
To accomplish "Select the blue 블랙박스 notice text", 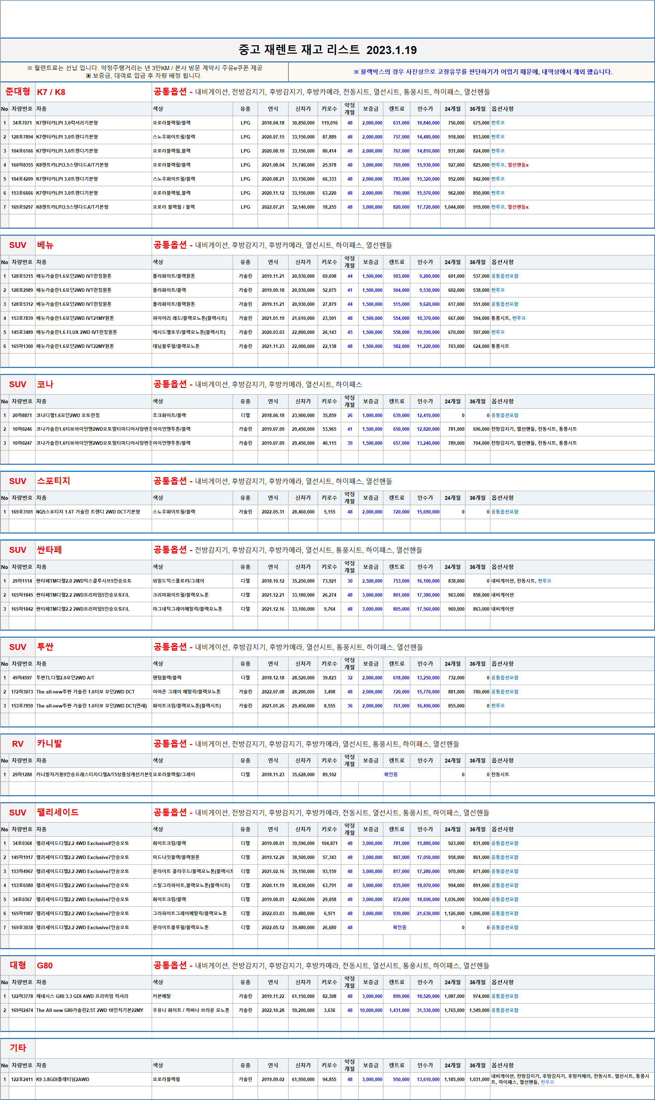I will 483,72.
